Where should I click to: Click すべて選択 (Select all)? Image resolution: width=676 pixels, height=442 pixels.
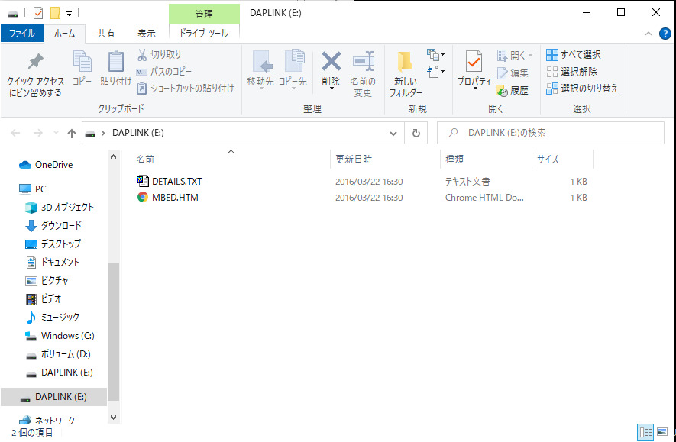pos(574,55)
